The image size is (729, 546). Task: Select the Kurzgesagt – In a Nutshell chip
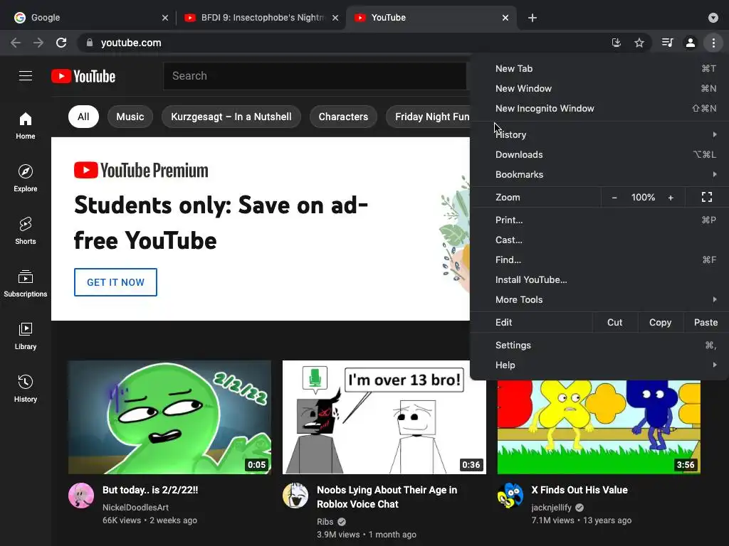click(231, 117)
